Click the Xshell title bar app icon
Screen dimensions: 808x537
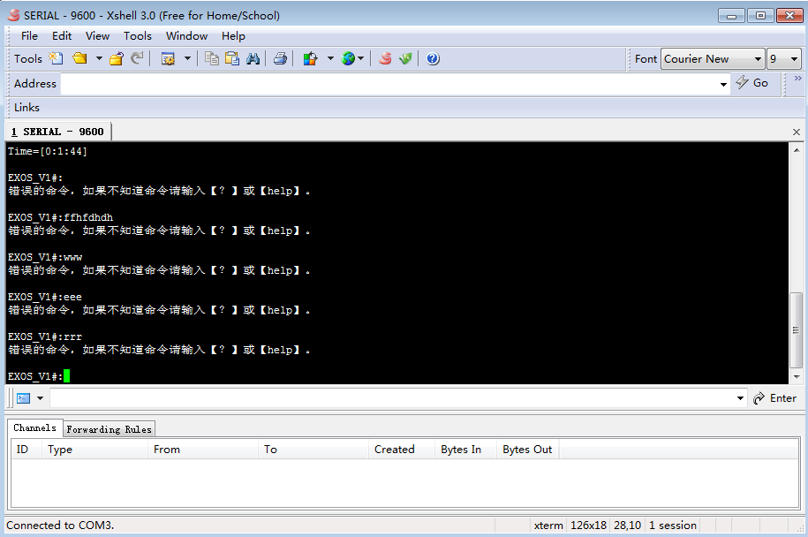point(14,16)
